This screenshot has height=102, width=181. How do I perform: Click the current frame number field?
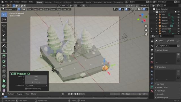coord(115,94)
